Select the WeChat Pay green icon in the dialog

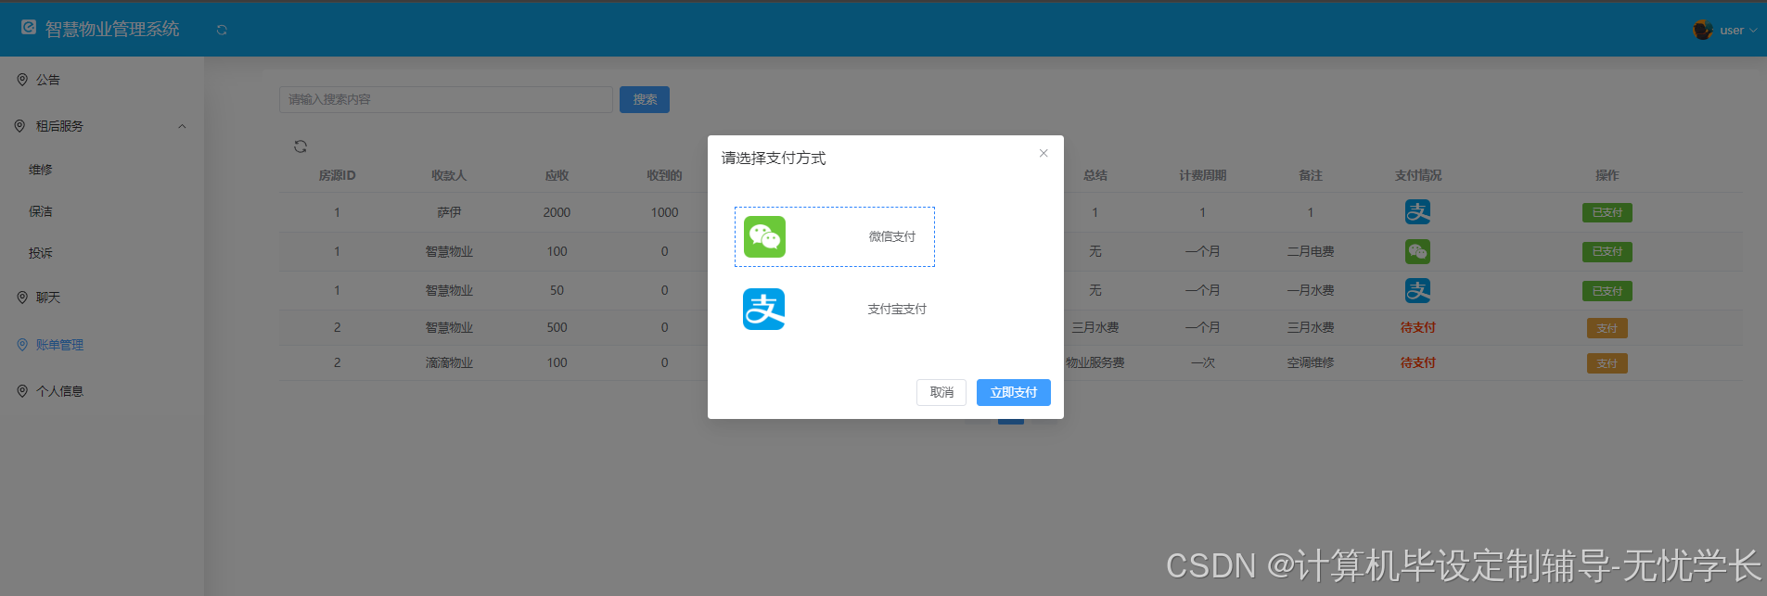(x=764, y=236)
